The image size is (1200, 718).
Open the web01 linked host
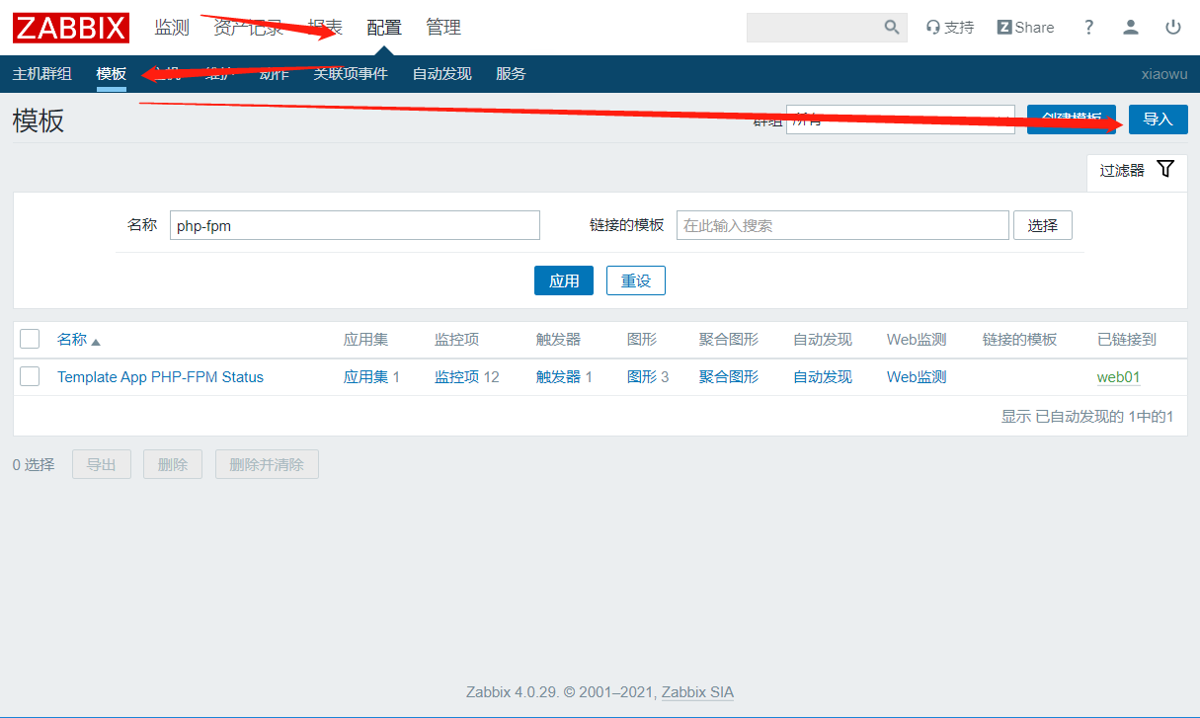[1118, 377]
